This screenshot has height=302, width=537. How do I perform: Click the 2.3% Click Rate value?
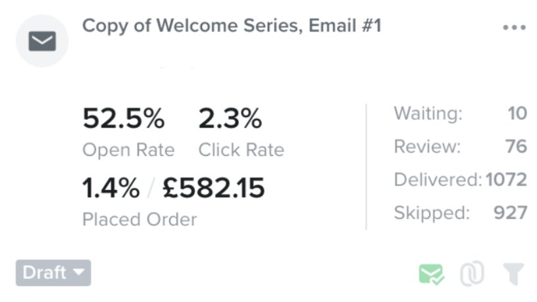[x=230, y=118]
